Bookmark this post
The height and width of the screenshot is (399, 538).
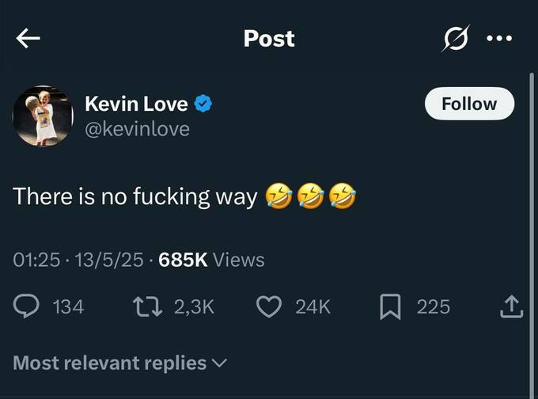pos(390,306)
